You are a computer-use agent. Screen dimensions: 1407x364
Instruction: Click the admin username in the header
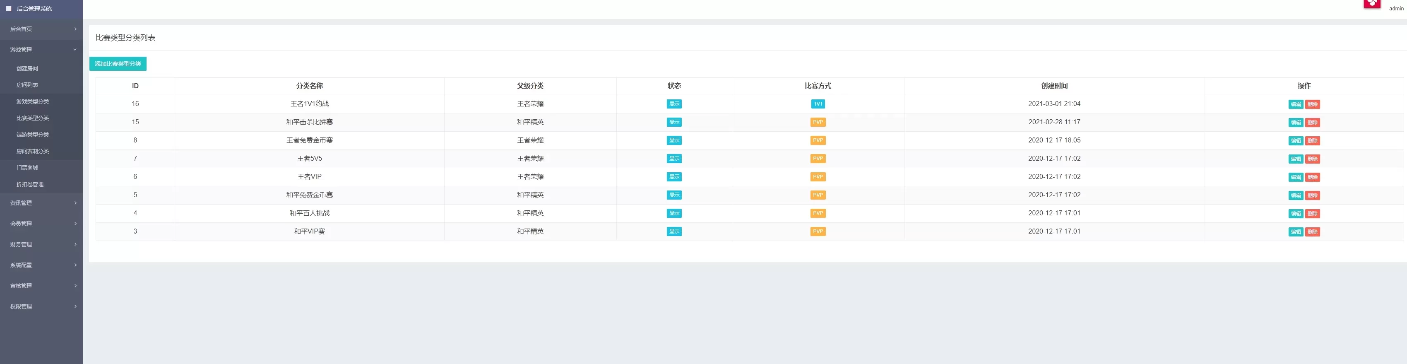1396,9
